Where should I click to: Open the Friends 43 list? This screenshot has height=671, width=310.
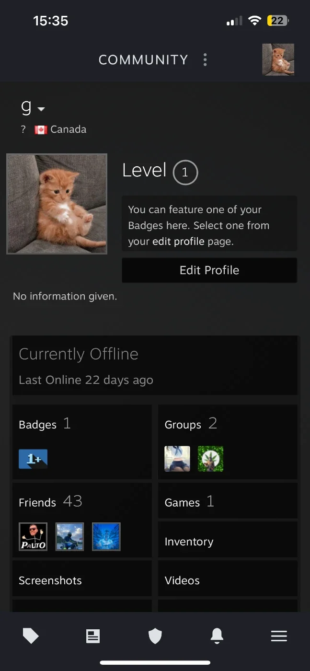tap(82, 520)
